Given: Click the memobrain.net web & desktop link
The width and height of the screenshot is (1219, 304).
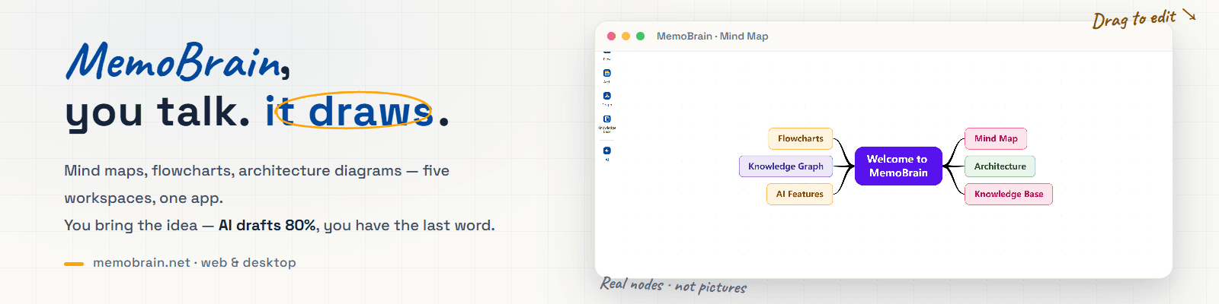Looking at the screenshot, I should 194,262.
